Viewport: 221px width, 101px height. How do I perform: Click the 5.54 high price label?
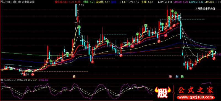(81, 5)
